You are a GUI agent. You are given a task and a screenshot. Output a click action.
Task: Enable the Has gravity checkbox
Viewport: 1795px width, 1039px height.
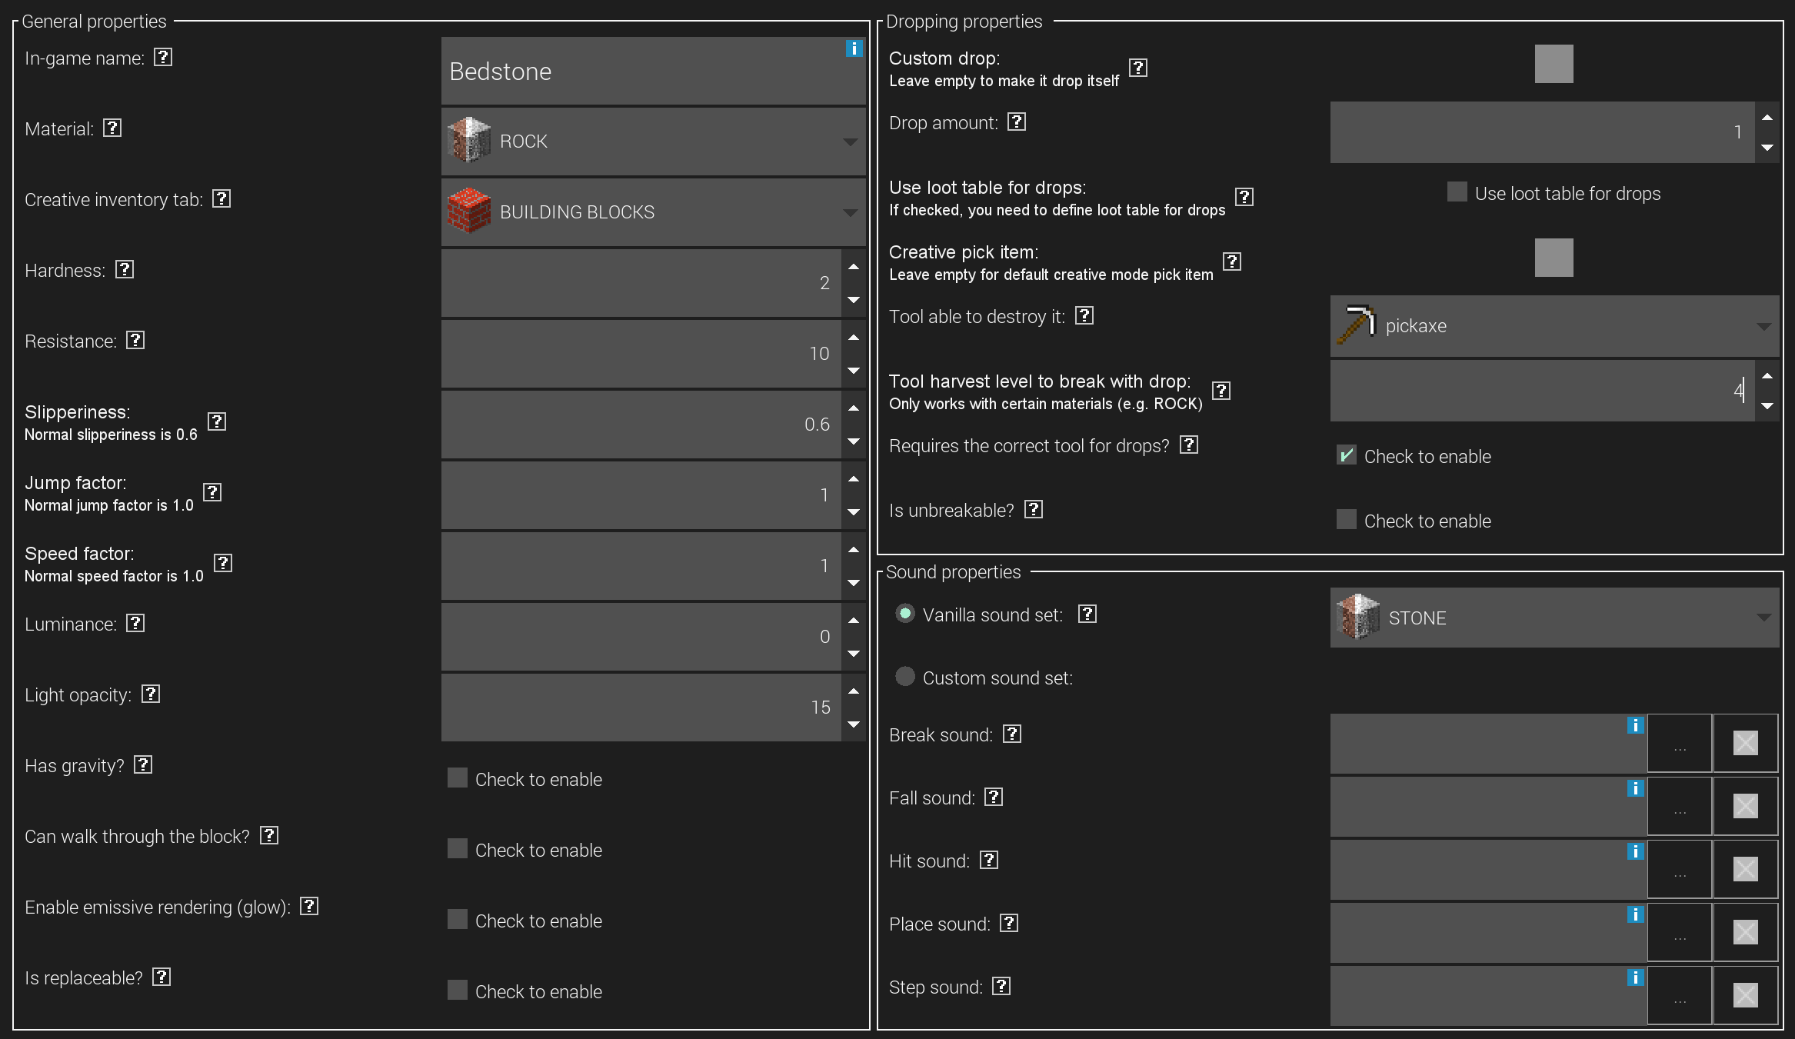[458, 778]
